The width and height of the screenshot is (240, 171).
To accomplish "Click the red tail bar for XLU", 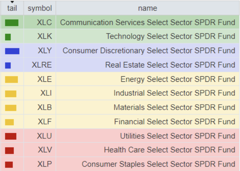I will 11,136.
